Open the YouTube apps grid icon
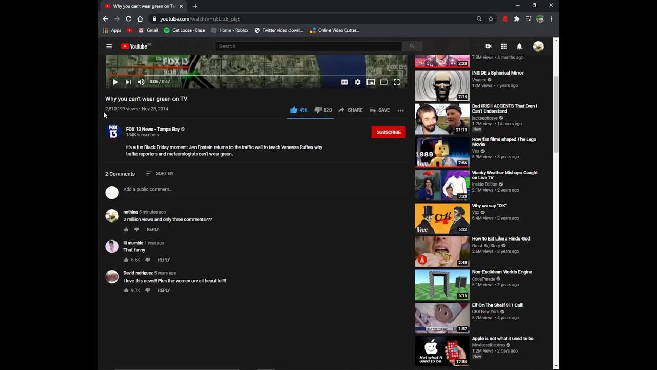The image size is (657, 370). [x=504, y=46]
